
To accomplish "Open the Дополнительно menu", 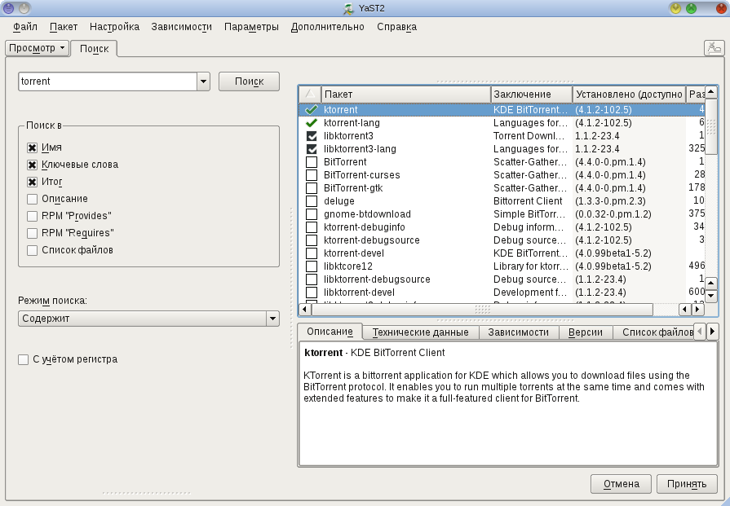I will coord(328,27).
